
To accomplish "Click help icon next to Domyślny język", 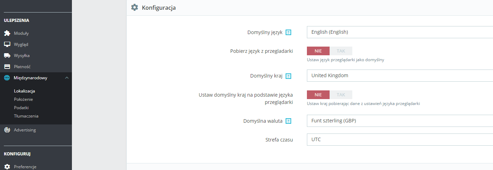I will tap(288, 32).
